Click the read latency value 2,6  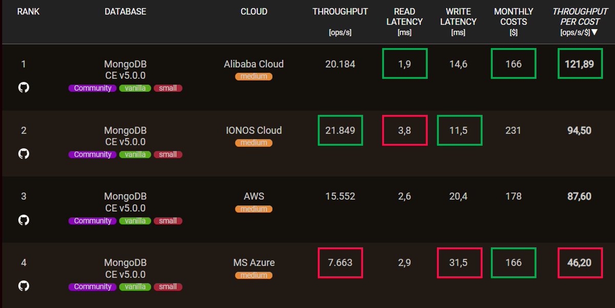tap(405, 196)
